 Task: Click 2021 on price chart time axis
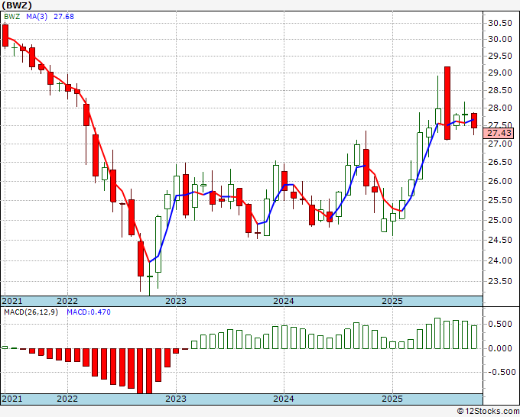pyautogui.click(x=12, y=301)
